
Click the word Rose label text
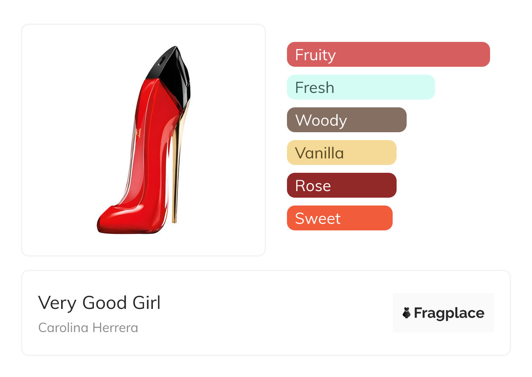(x=313, y=186)
